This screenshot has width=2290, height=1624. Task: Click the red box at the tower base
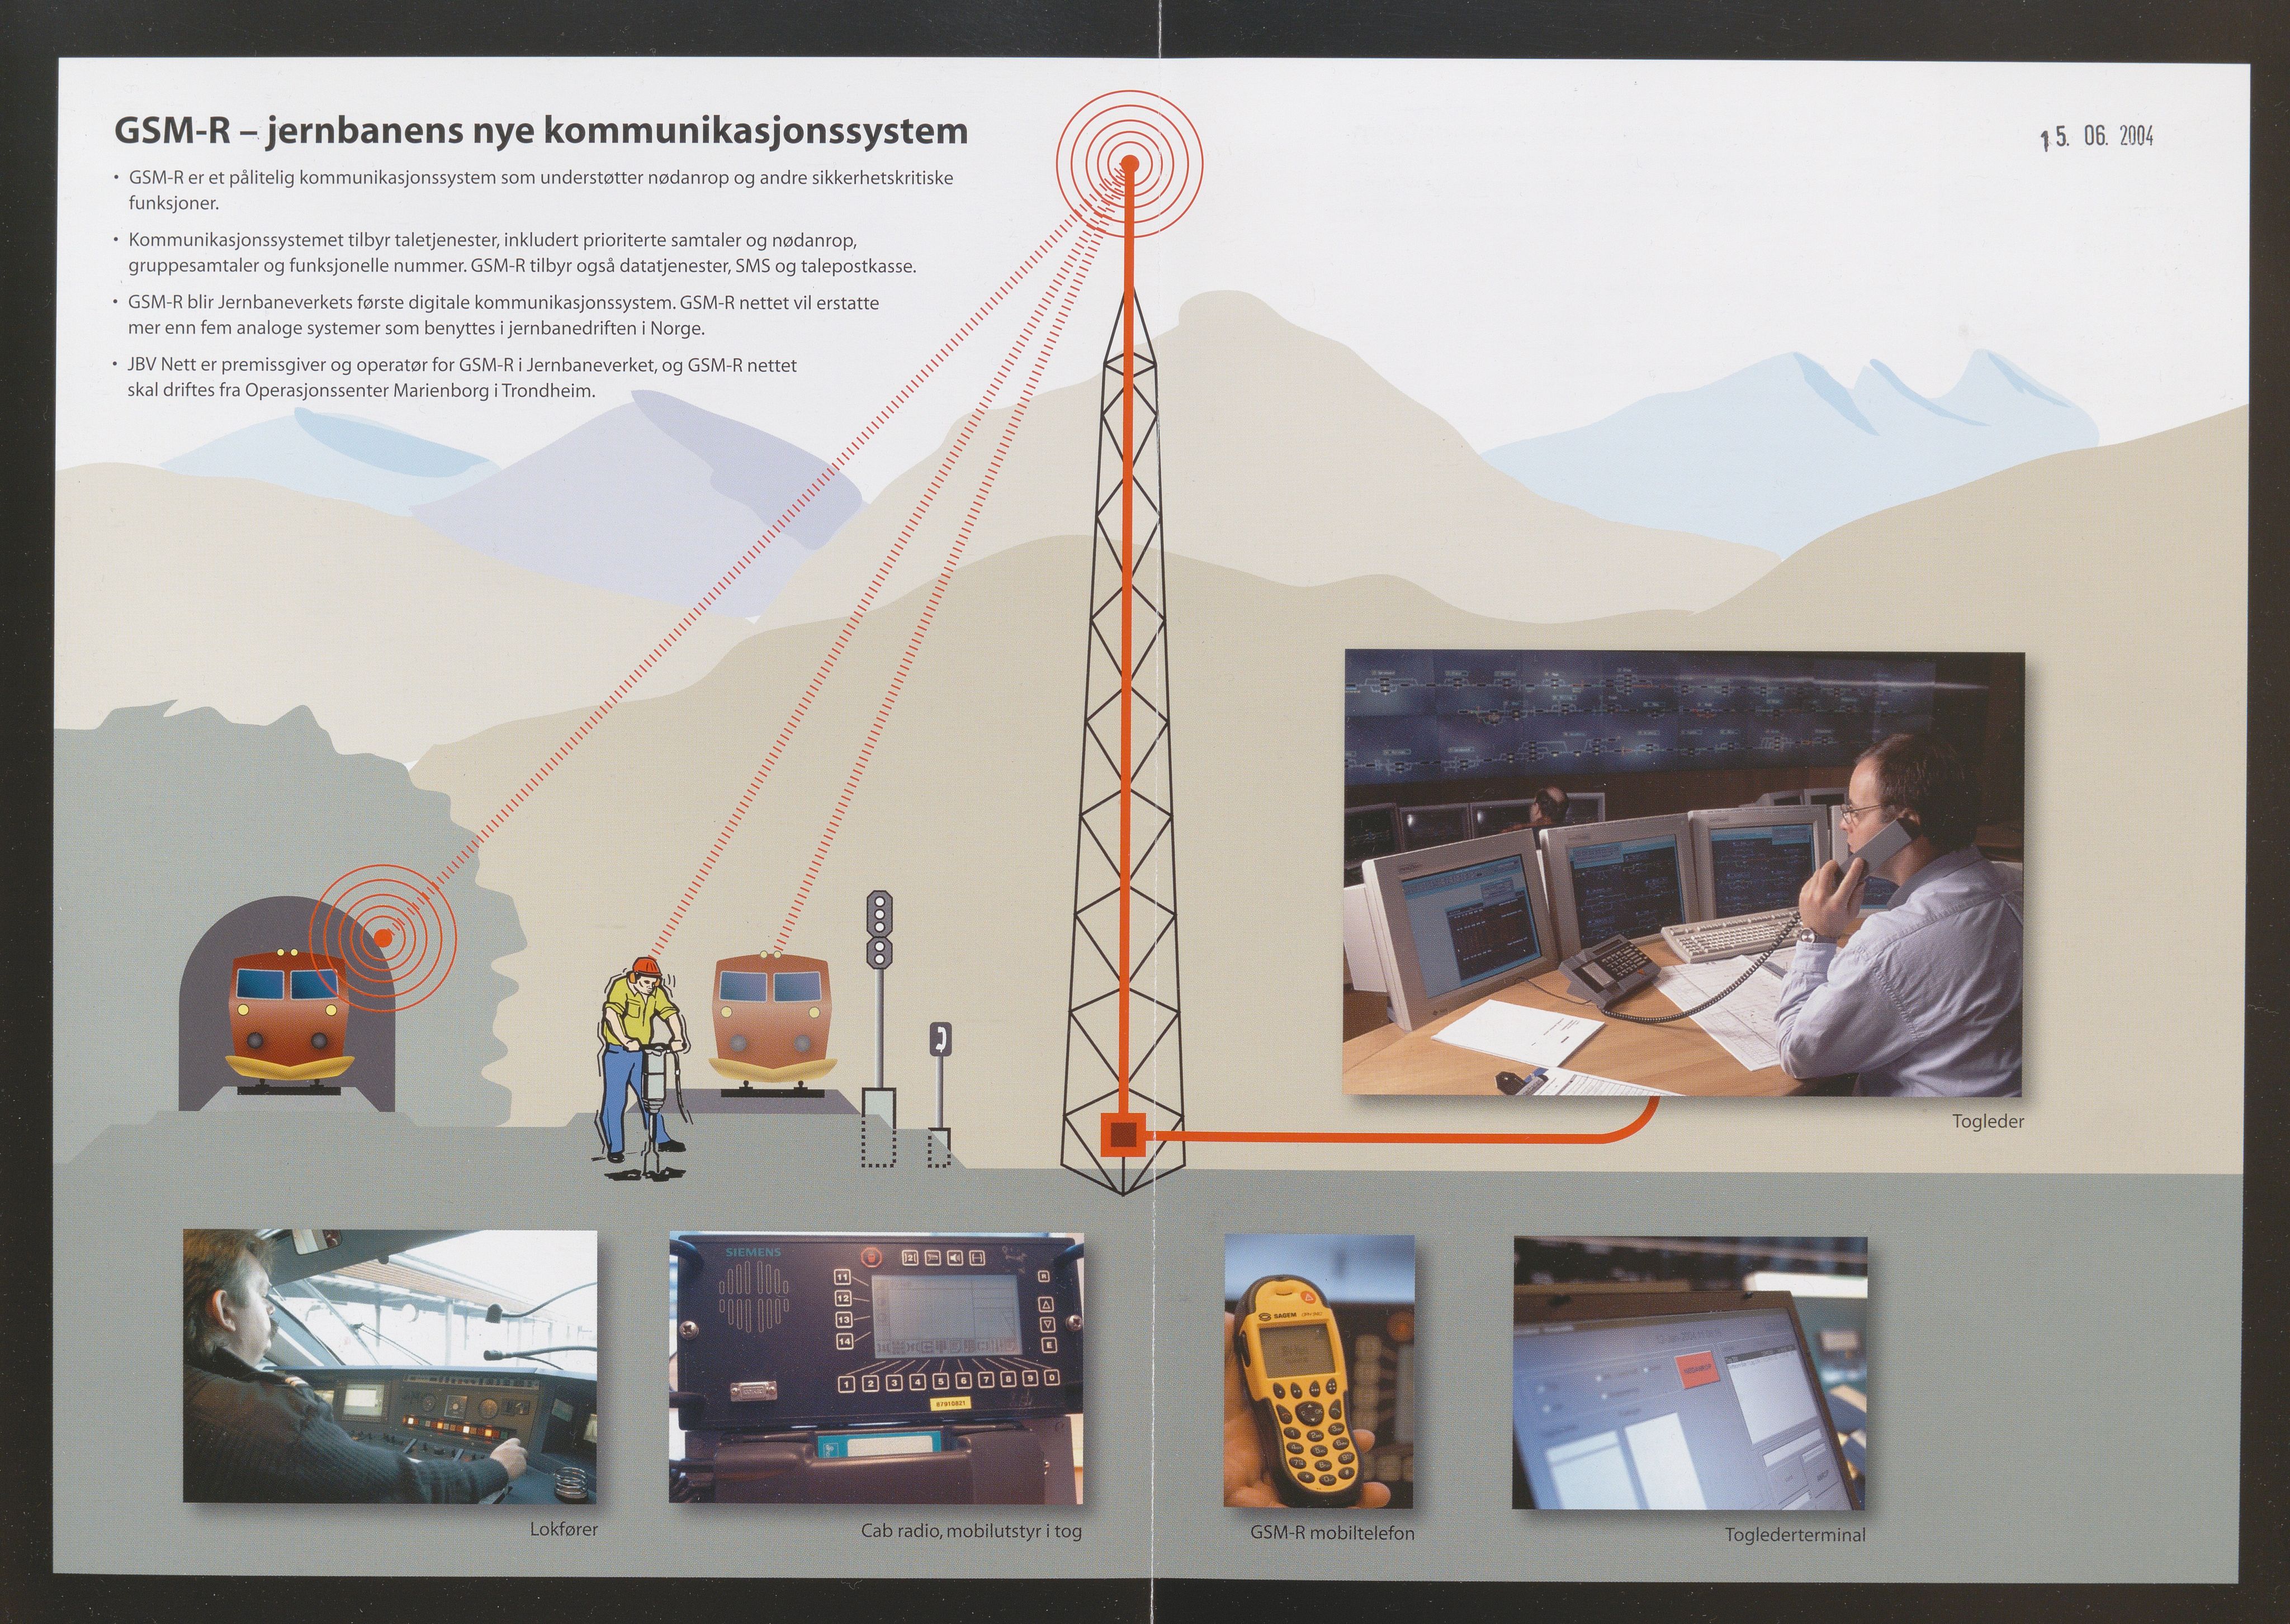pyautogui.click(x=1124, y=1134)
